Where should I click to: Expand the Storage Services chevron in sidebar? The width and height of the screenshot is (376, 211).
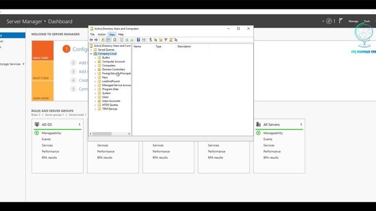click(x=23, y=64)
